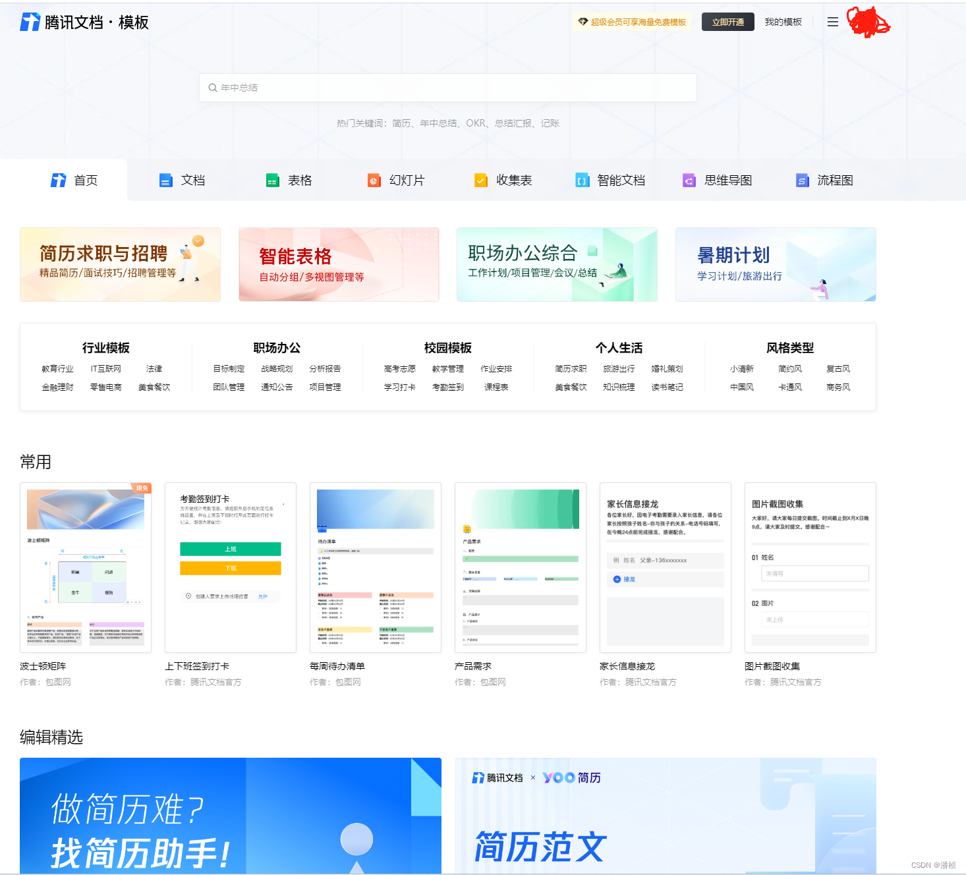Select category 考勤签到

[x=448, y=387]
